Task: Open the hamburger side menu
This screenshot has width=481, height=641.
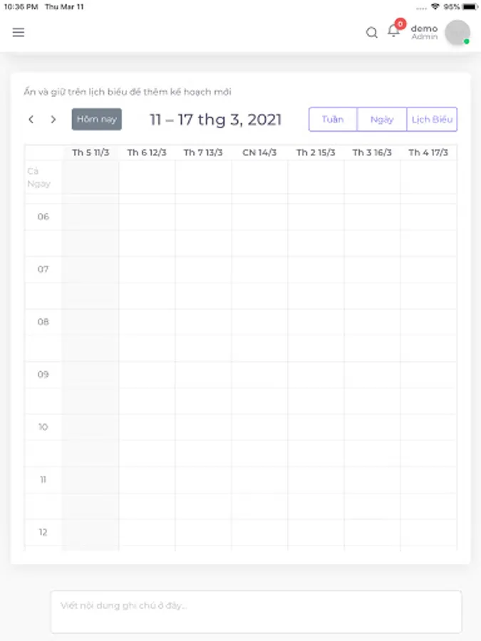Action: coord(19,32)
